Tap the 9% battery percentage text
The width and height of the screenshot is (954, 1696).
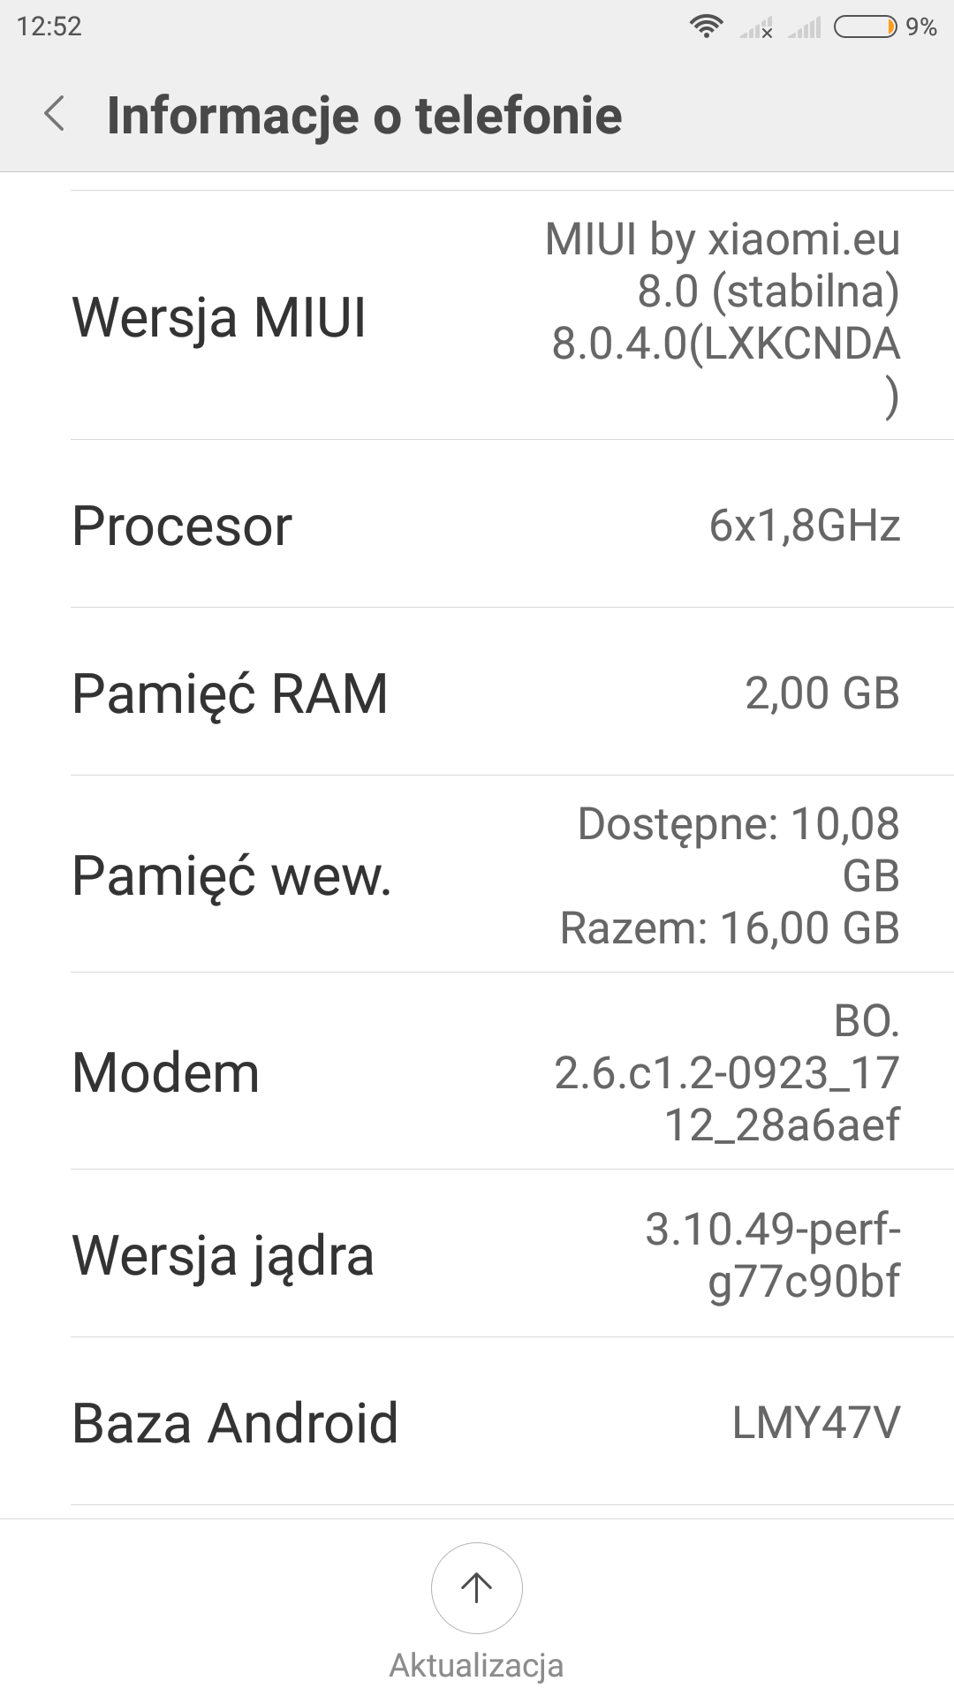pyautogui.click(x=921, y=27)
